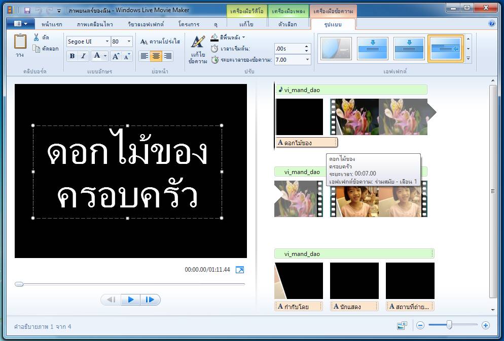Click the zoom in plus icon
Image resolution: width=504 pixels, height=341 pixels.
pyautogui.click(x=485, y=326)
